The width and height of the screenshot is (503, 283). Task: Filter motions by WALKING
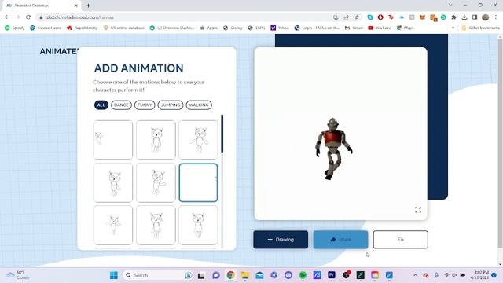pos(199,105)
